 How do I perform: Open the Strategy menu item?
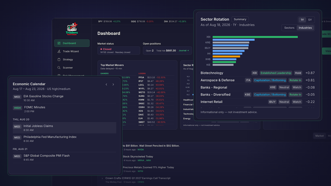72,60
